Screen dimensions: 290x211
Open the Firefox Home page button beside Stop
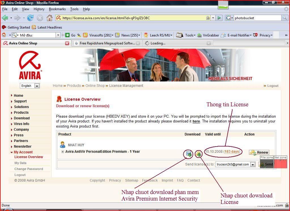coord(49,18)
